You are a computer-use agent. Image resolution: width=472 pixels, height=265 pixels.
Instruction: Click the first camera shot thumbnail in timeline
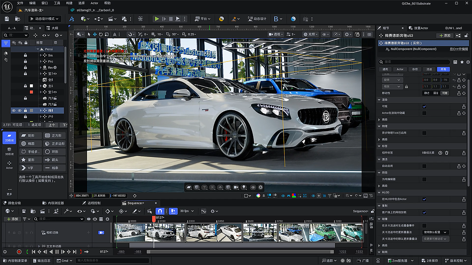(129, 233)
